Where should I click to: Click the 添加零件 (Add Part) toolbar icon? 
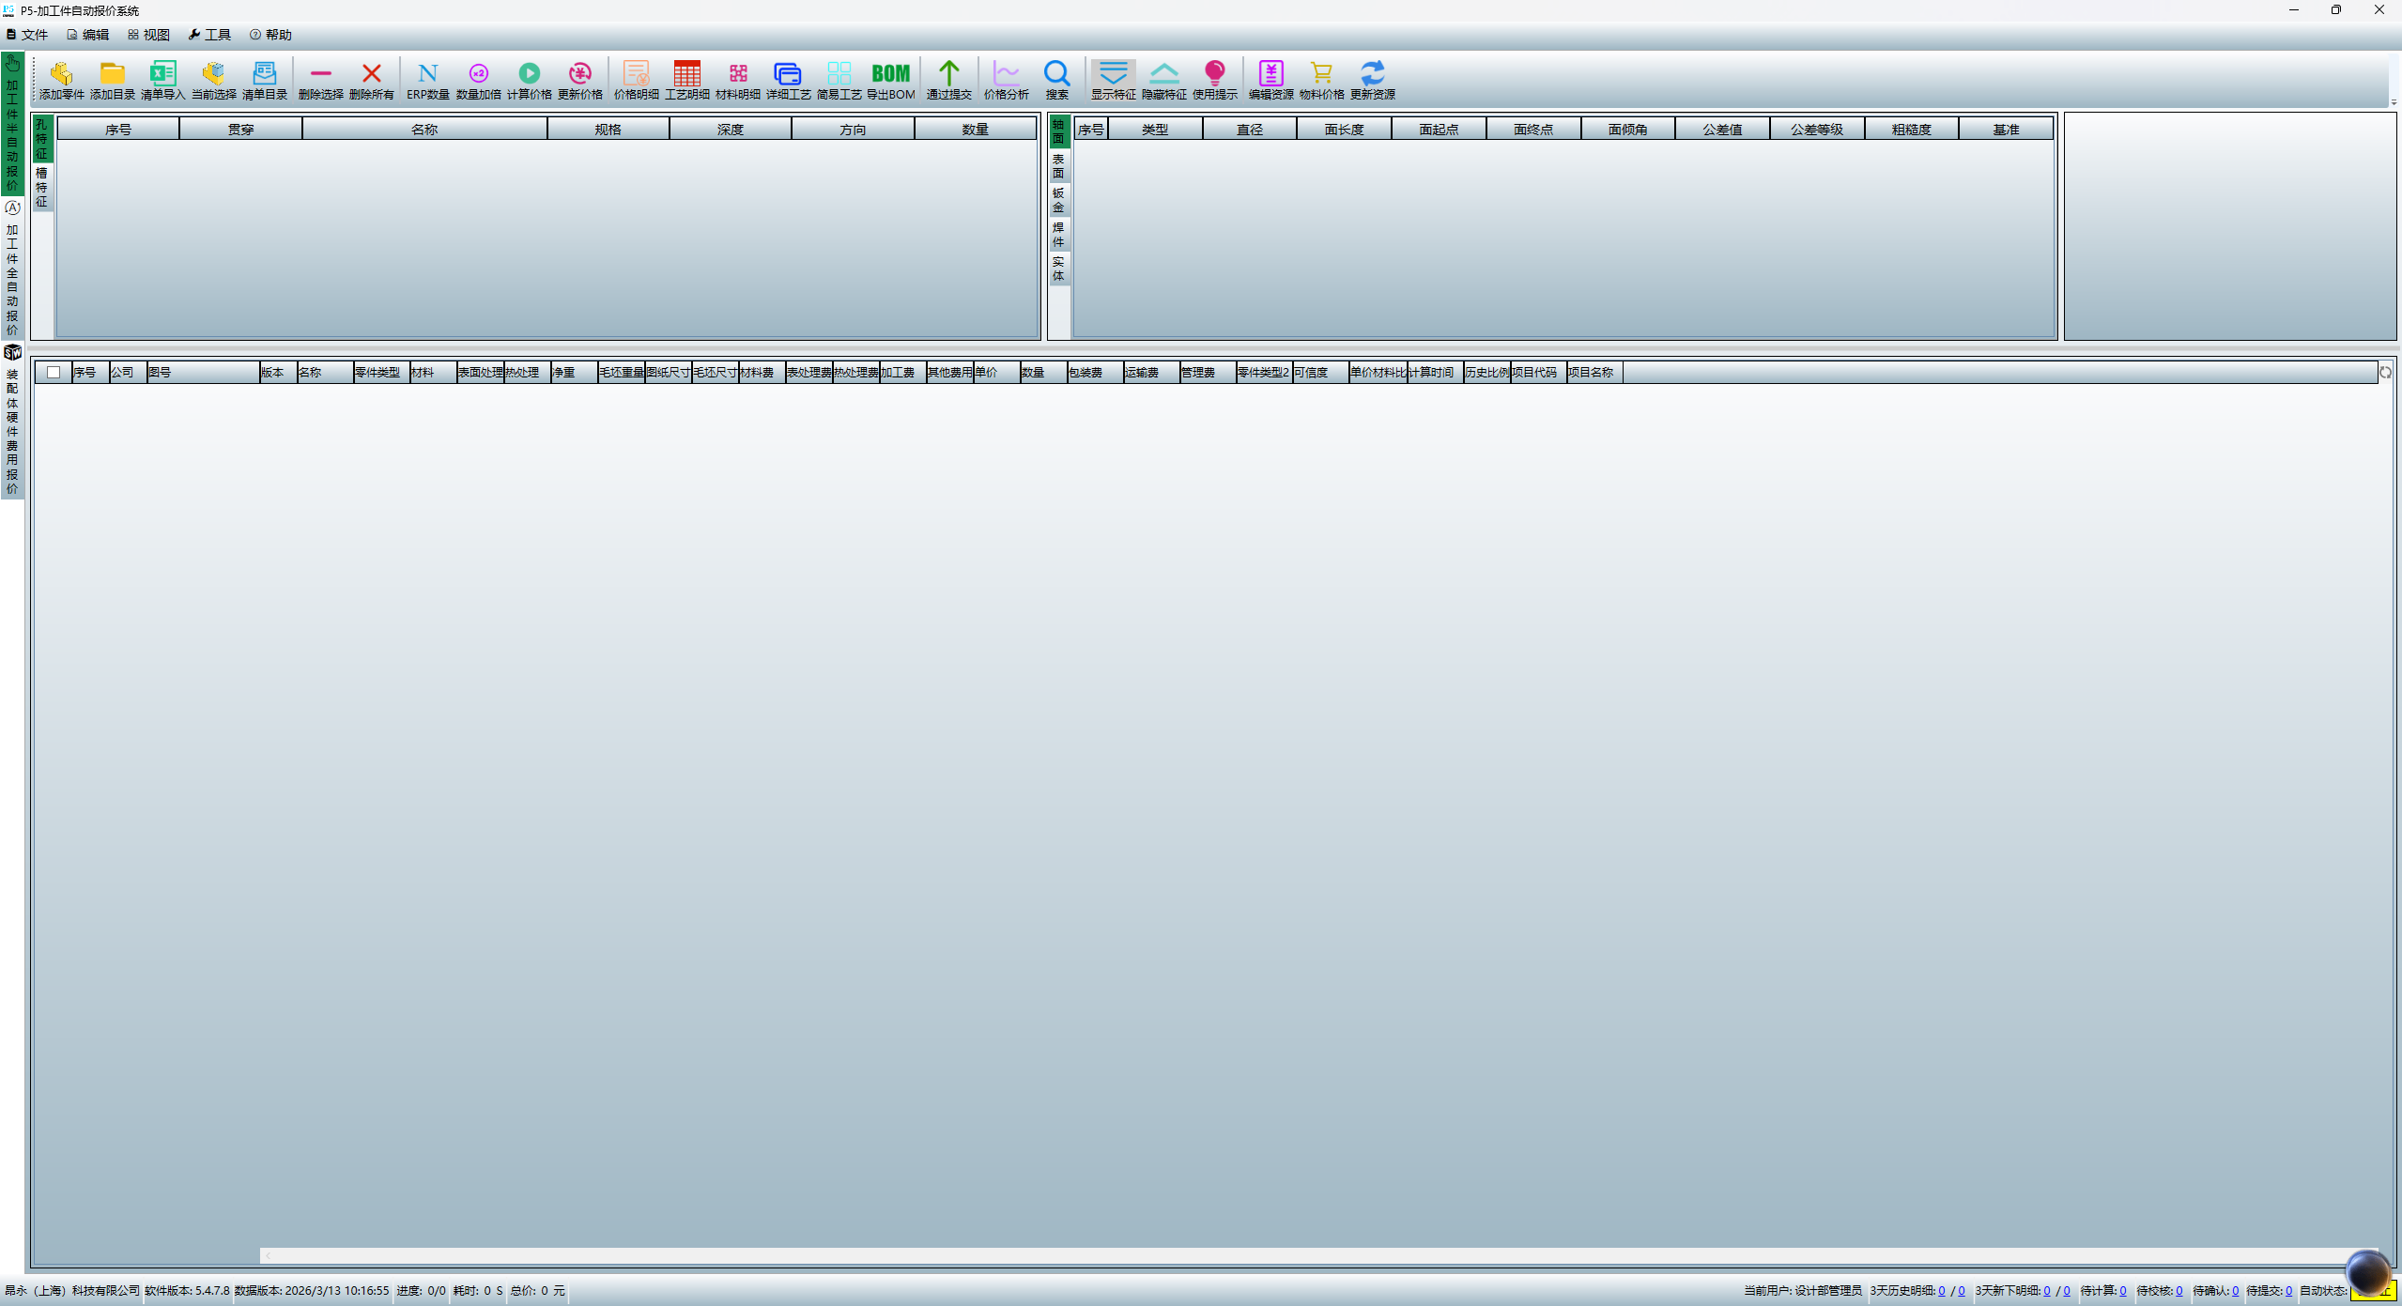(61, 79)
